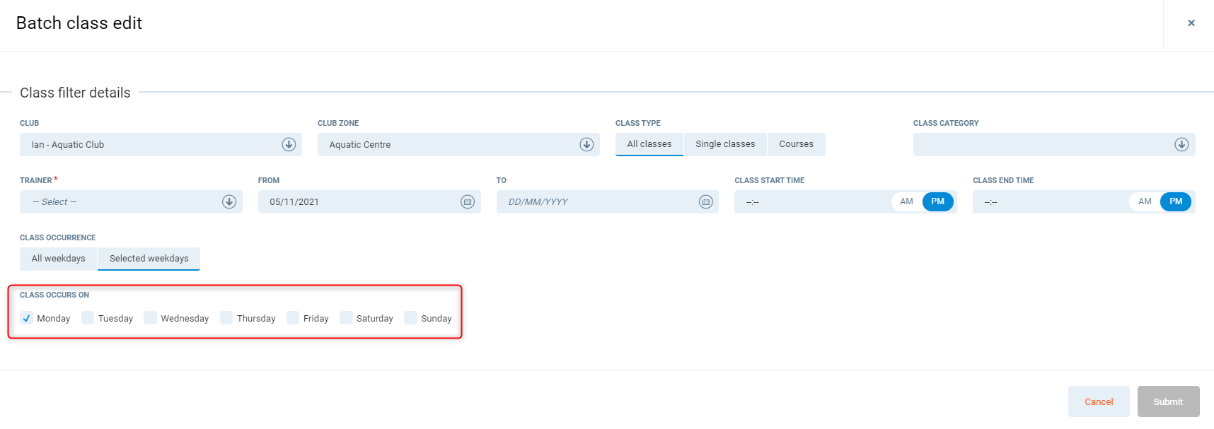
Task: Select the Saturday checkbox
Action: coord(346,318)
